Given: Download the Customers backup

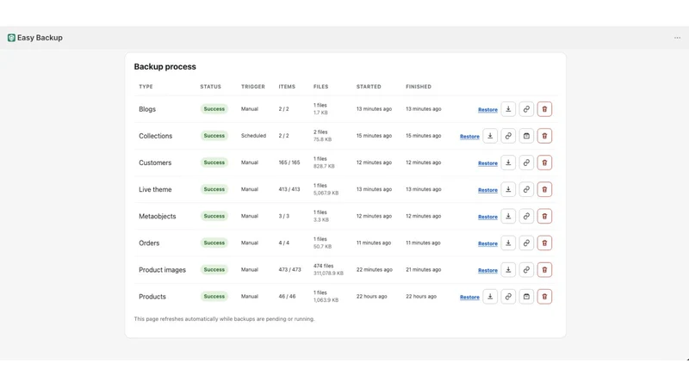Looking at the screenshot, I should (x=508, y=163).
